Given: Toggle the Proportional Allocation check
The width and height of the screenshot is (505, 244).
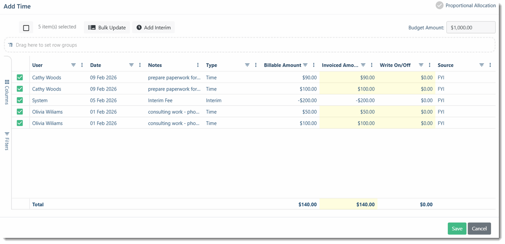Looking at the screenshot, I should (x=440, y=5).
